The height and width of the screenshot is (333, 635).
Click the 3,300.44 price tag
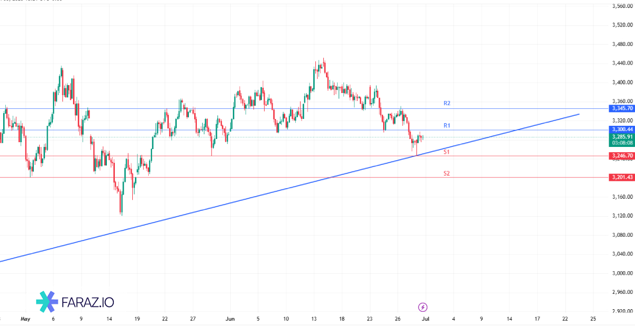[x=622, y=129]
